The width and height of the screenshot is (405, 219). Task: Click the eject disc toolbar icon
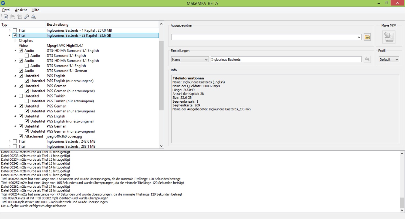pyautogui.click(x=33, y=17)
